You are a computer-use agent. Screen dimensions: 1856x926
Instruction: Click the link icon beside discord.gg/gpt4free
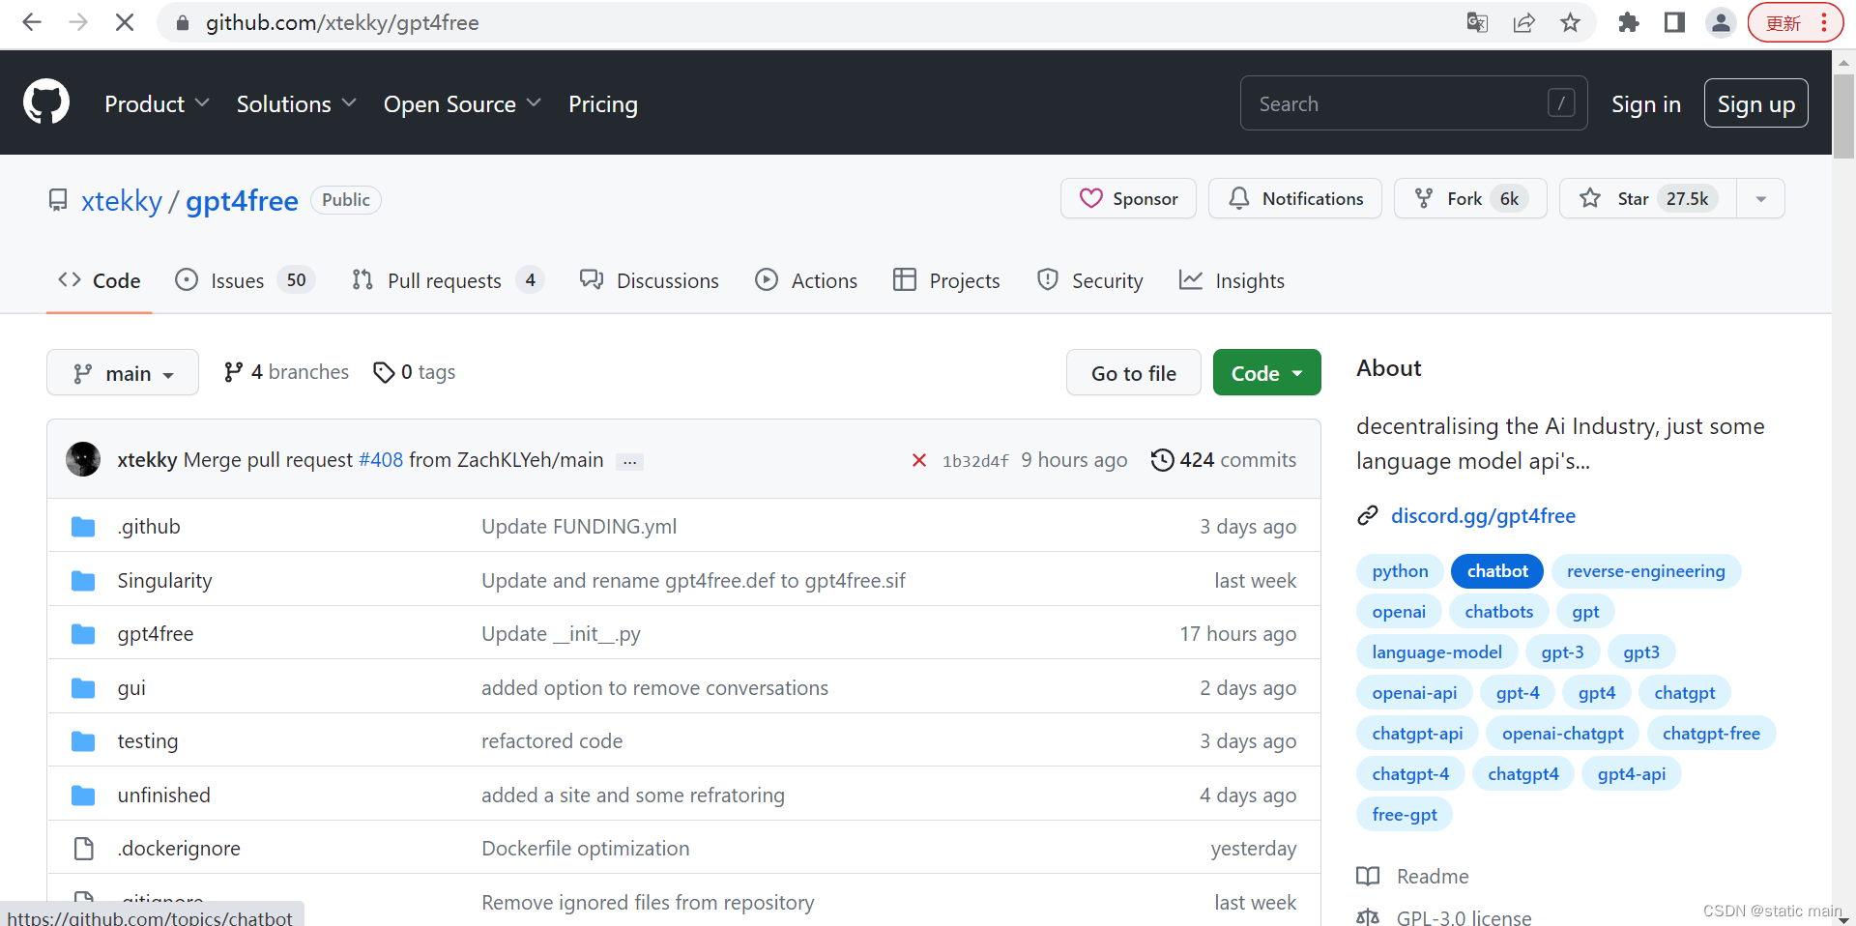coord(1368,516)
